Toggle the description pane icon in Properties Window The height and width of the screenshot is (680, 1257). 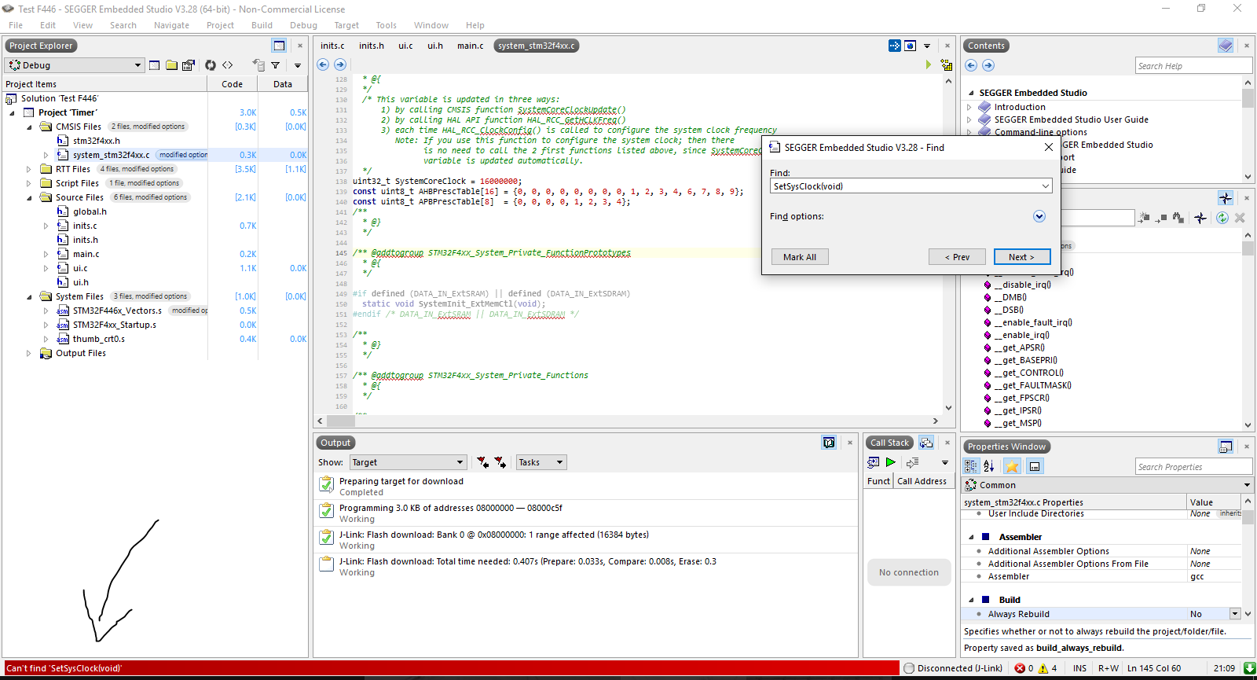pos(1035,466)
